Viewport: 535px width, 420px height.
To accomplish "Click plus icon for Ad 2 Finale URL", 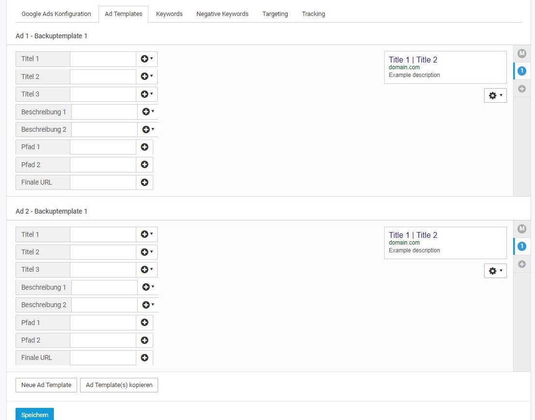I will click(x=145, y=358).
